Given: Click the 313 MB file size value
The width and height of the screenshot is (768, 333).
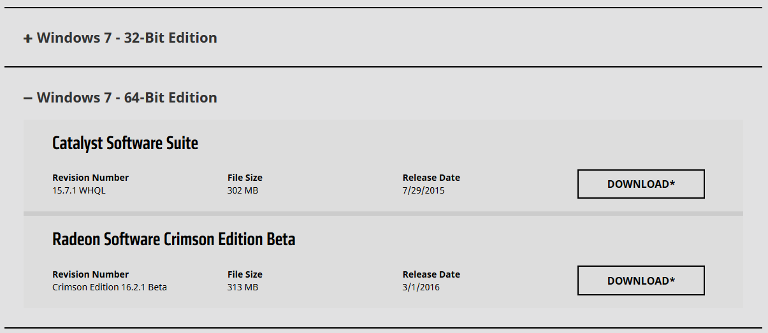Looking at the screenshot, I should click(243, 287).
